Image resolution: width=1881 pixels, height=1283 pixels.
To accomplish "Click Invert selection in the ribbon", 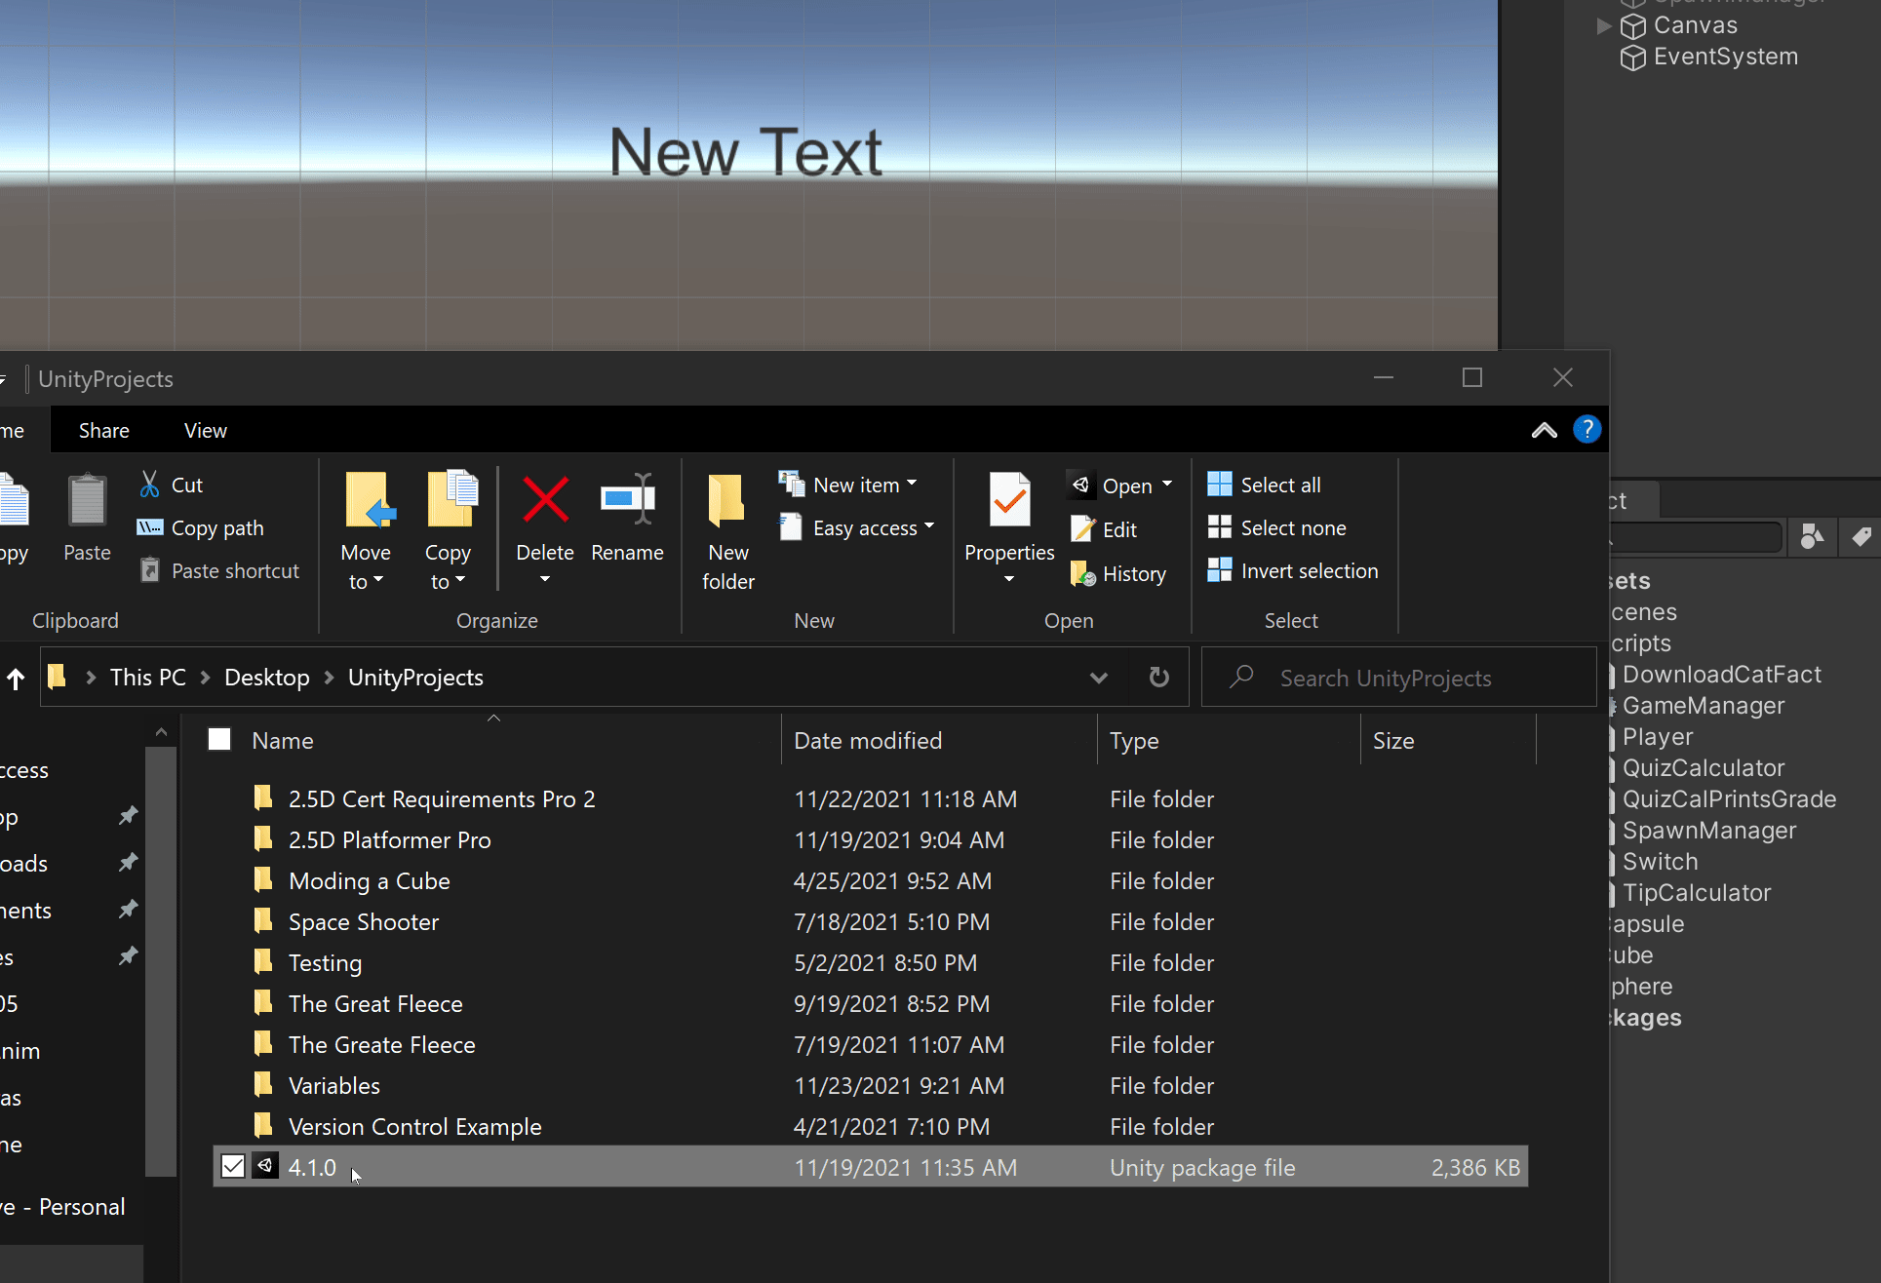I will (1309, 571).
